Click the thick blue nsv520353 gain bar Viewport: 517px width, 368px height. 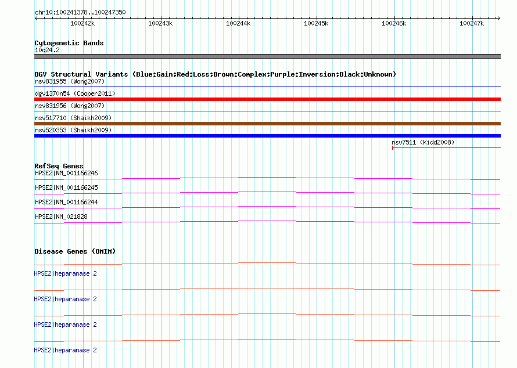pyautogui.click(x=267, y=136)
